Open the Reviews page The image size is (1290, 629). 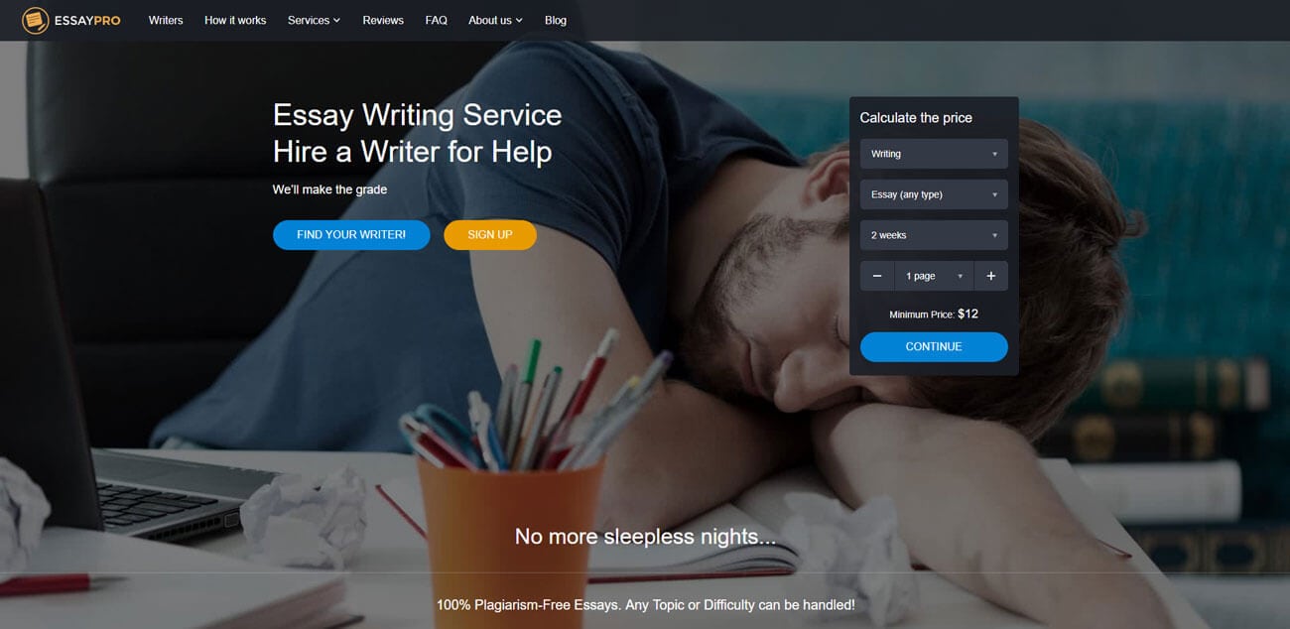383,20
